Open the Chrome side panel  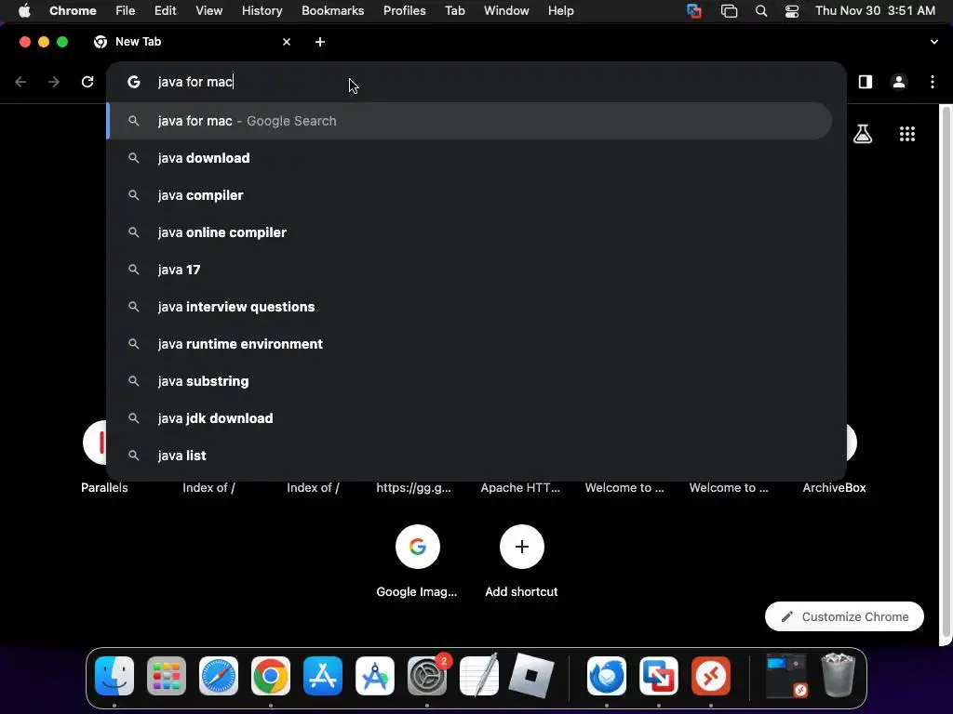(x=865, y=82)
